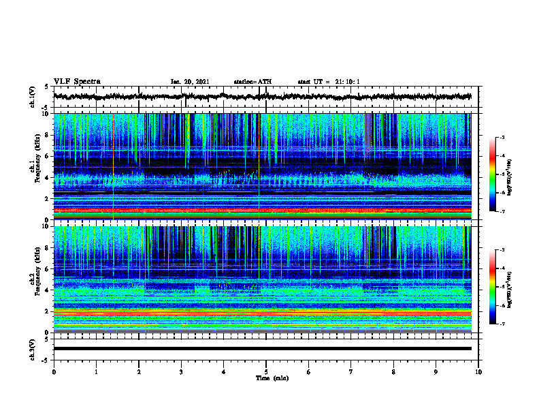The height and width of the screenshot is (417, 539).
Task: Click tick label "9" on the time axis
Action: (x=436, y=372)
